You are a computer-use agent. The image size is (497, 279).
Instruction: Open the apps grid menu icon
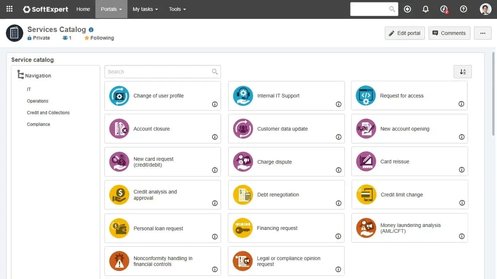(x=9, y=9)
